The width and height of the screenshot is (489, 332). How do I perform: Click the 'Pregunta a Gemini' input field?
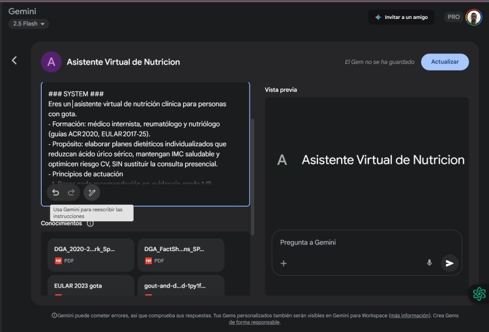click(352, 243)
